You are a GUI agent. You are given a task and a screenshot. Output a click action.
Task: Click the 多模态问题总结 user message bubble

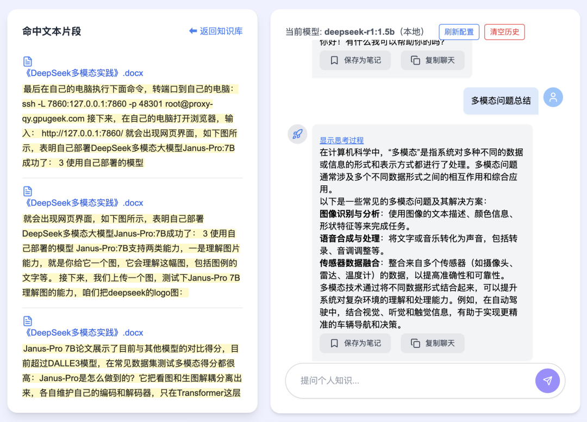click(501, 101)
